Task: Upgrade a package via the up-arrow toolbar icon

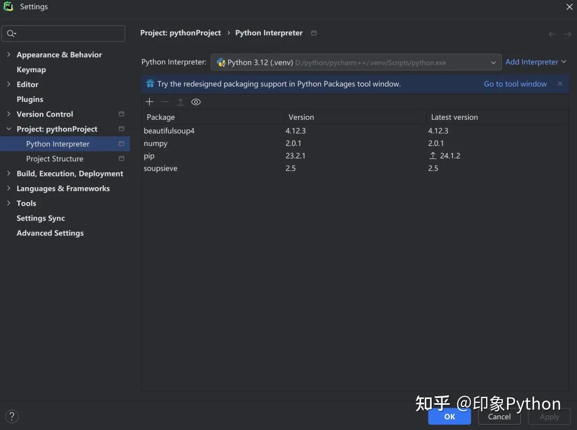Action: click(180, 102)
